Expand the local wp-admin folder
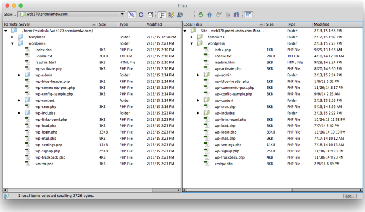The width and height of the screenshot is (365, 212). [x=198, y=75]
